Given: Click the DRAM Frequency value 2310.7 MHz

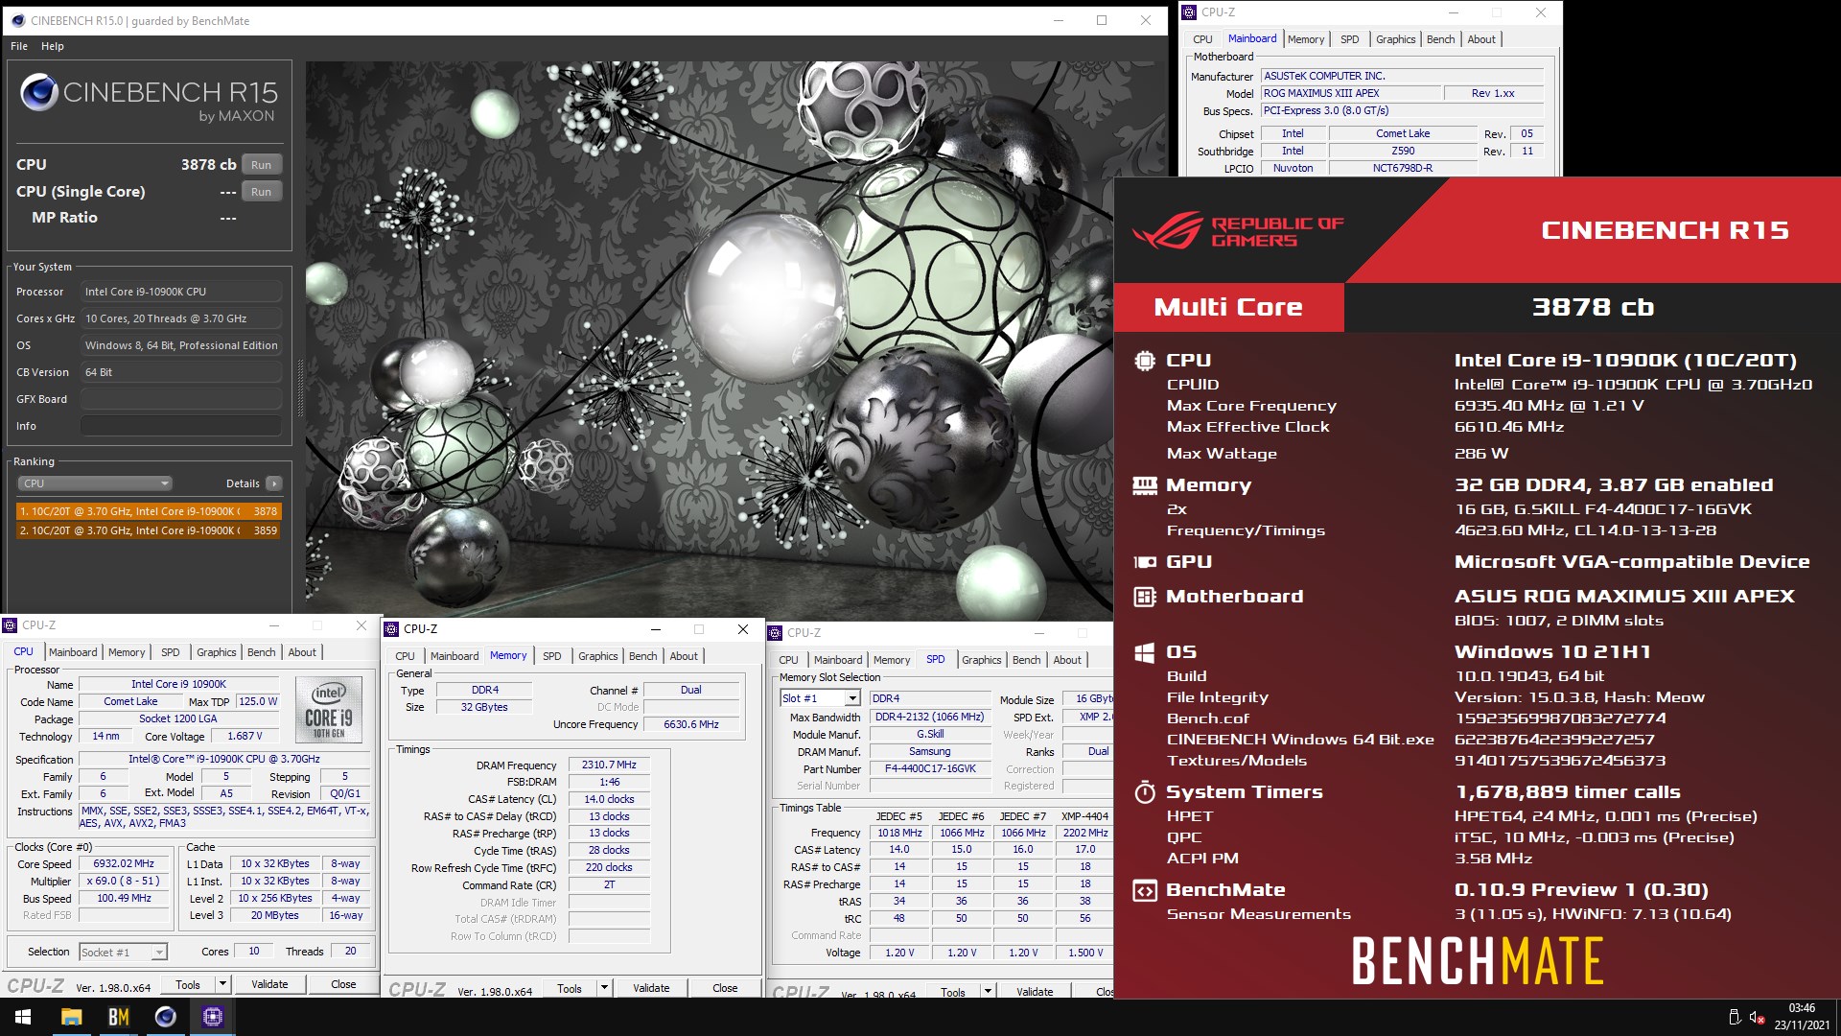Looking at the screenshot, I should coord(609,765).
